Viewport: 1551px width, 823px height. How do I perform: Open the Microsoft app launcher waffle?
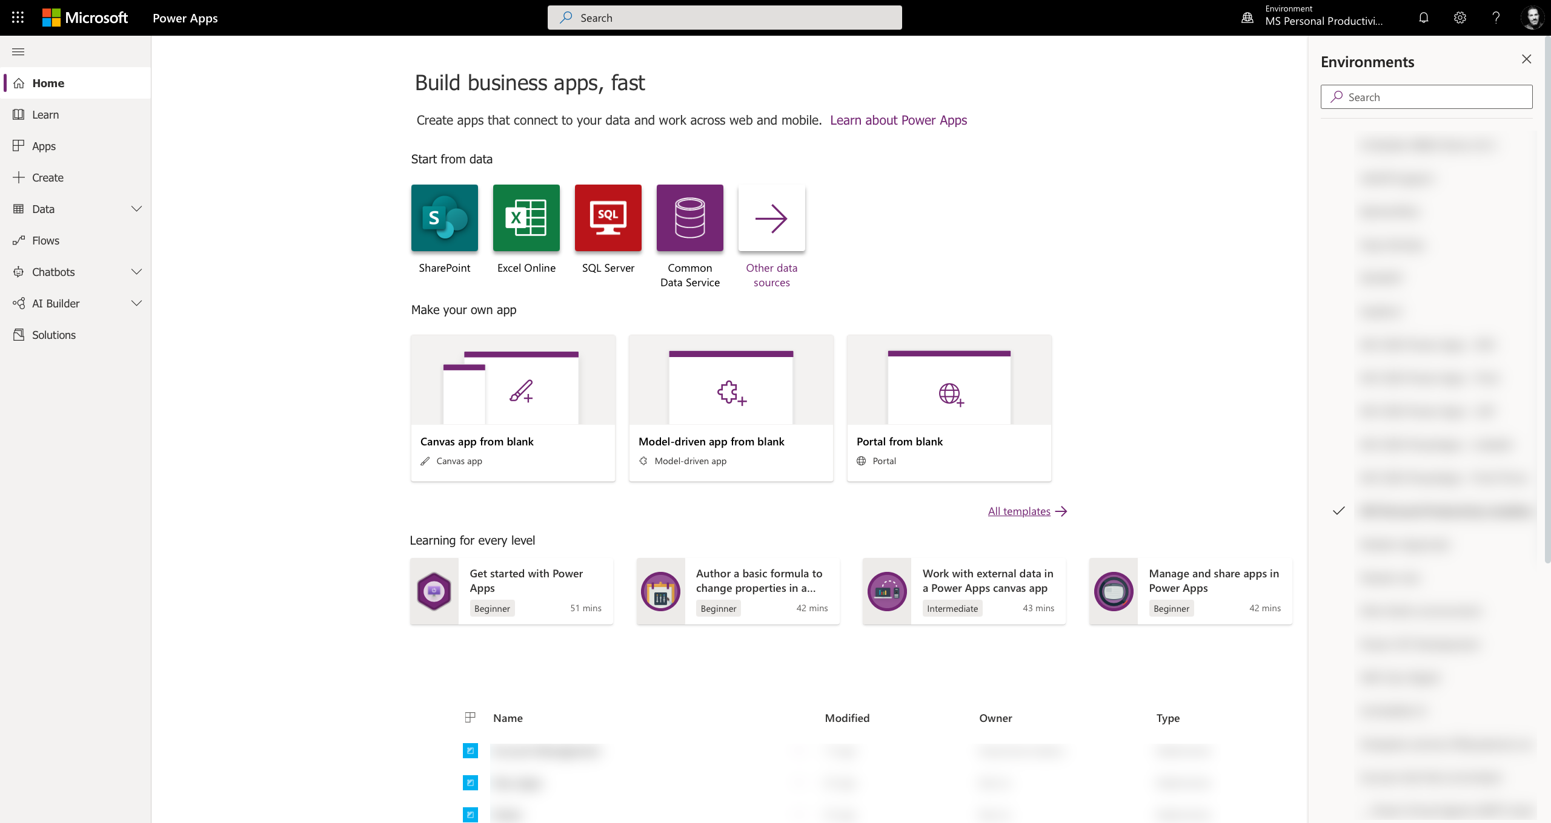[x=17, y=18]
